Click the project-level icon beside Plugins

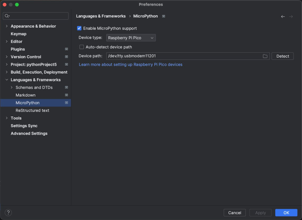click(66, 49)
